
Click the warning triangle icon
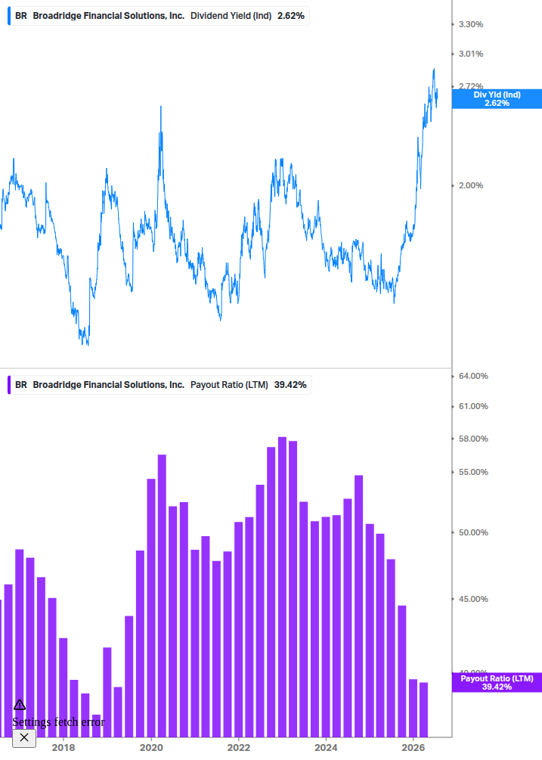[x=20, y=705]
